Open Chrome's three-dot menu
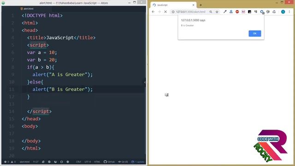295x166 pixels. pyautogui.click(x=289, y=12)
